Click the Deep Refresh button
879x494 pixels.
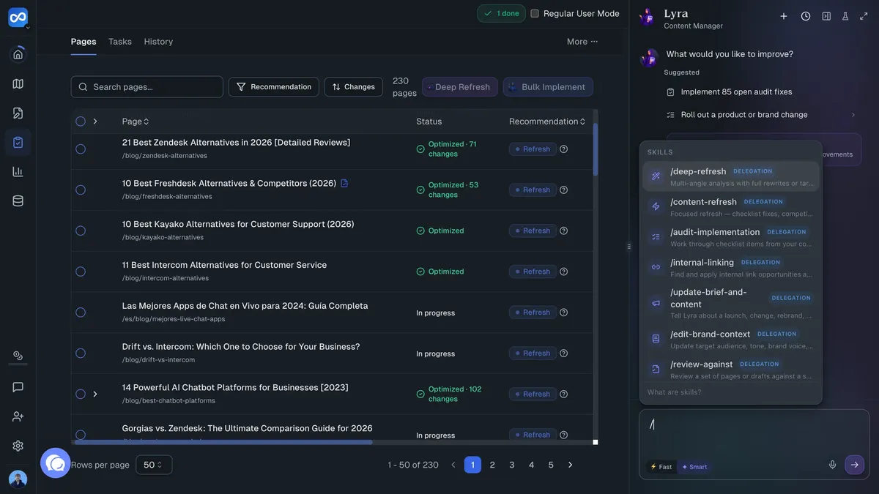point(460,87)
